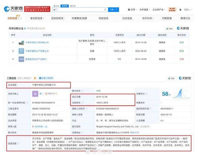This screenshot has width=198, height=156.
Task: Click the 天眼查 logo in header
Action: (13, 9)
